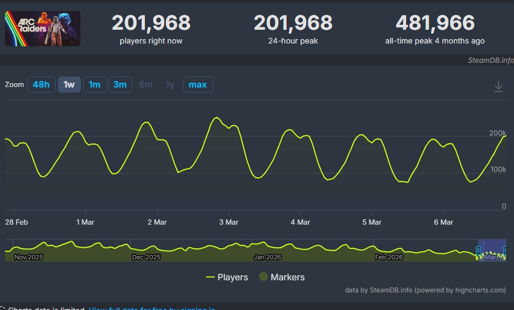Image resolution: width=514 pixels, height=310 pixels.
Task: Click the highlighted navigator range window
Action: (492, 250)
